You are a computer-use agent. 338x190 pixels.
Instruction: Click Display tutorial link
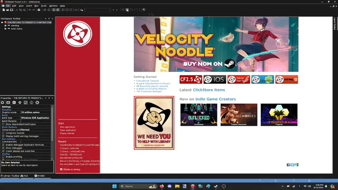67,133
